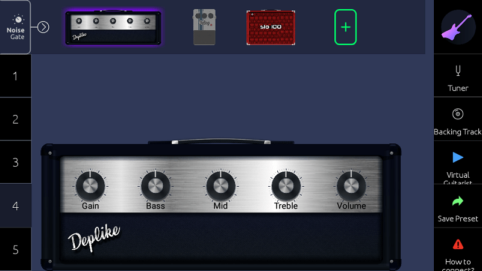482x271 pixels.
Task: Switch to preset slot 4
Action: [x=16, y=206]
